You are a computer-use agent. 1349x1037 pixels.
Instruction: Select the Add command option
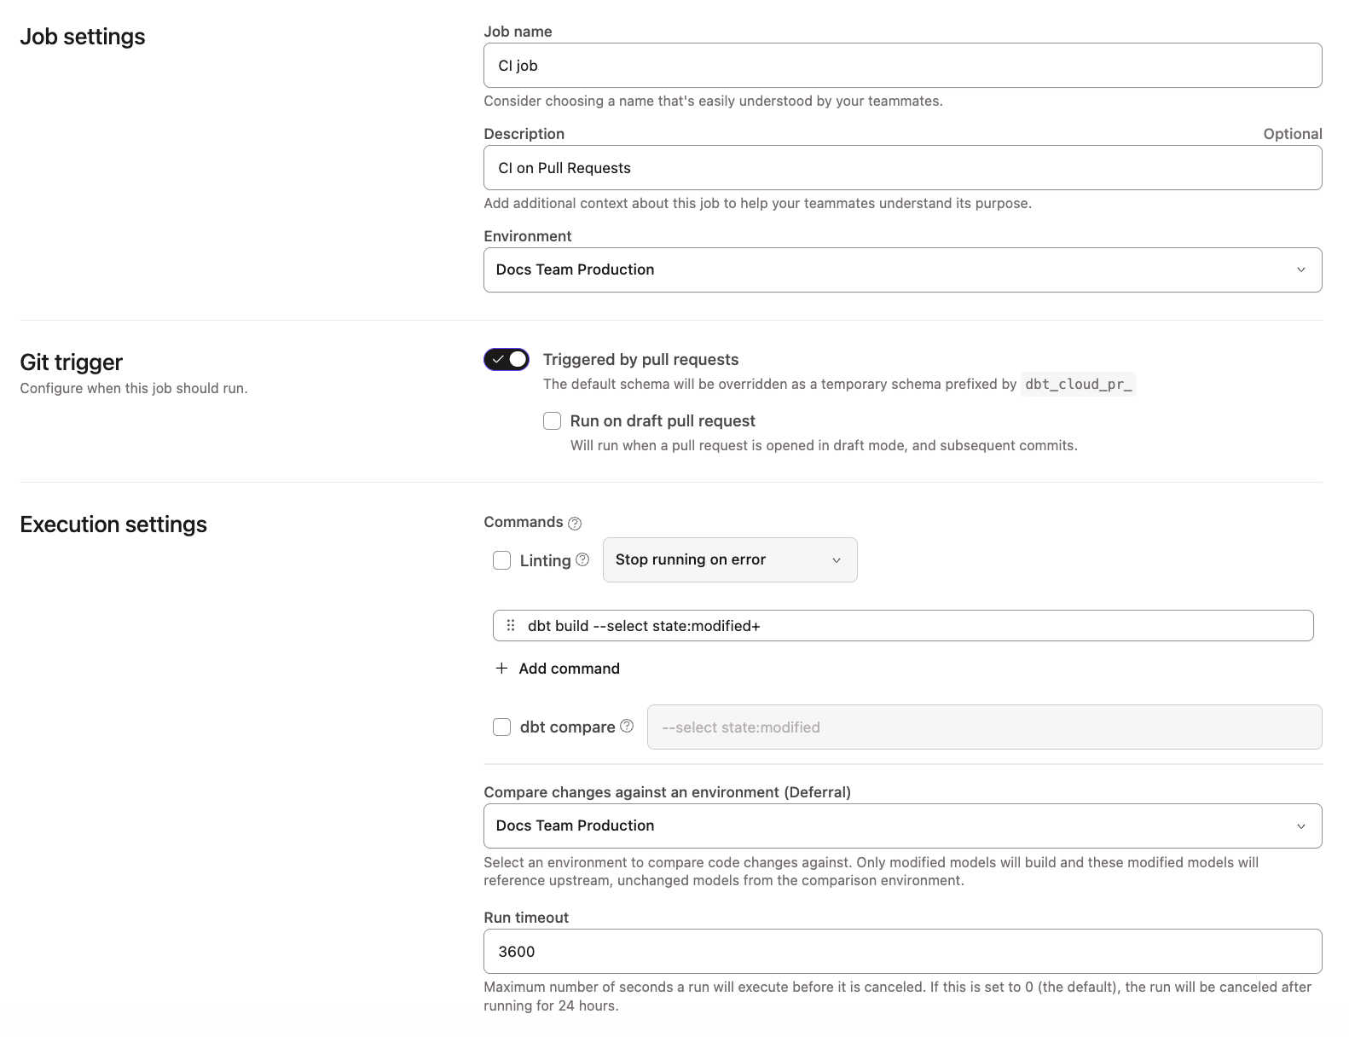point(568,669)
